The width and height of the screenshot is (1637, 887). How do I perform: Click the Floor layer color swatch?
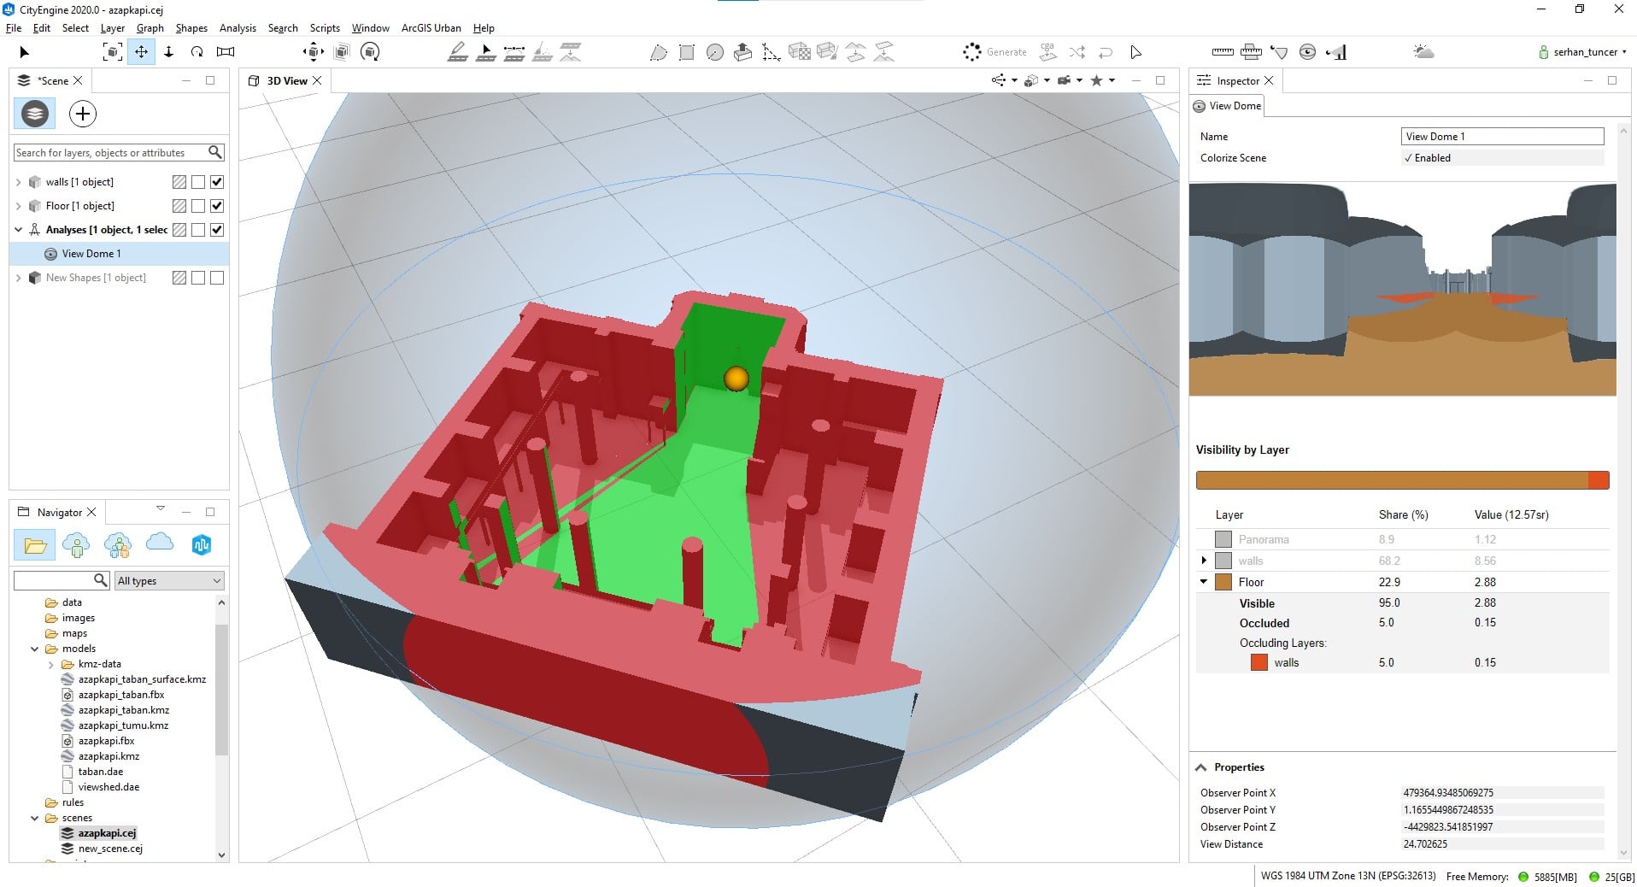[1223, 582]
